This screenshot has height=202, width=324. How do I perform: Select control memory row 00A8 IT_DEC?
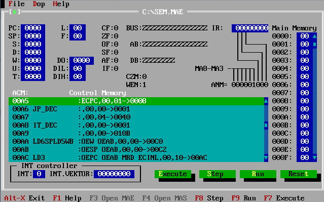136,125
